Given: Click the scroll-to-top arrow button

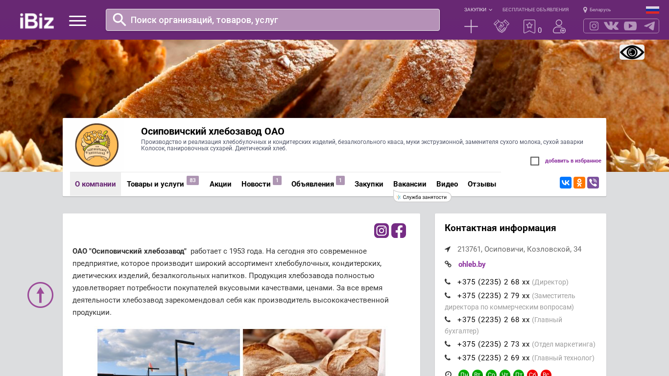Looking at the screenshot, I should coord(40,295).
